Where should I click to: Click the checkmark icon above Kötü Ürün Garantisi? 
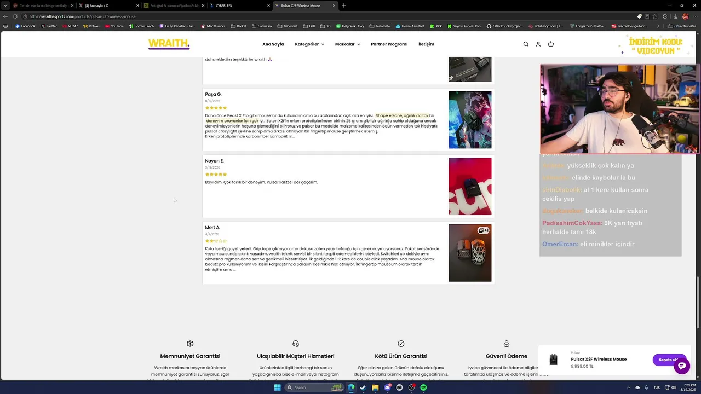coord(401,344)
